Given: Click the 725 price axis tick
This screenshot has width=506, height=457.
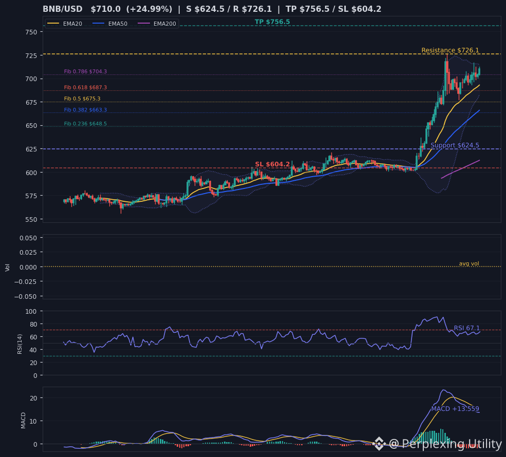Looking at the screenshot, I should [x=31, y=55].
